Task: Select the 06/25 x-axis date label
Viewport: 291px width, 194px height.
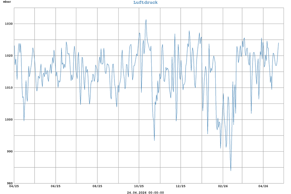Action: [x=56, y=186]
